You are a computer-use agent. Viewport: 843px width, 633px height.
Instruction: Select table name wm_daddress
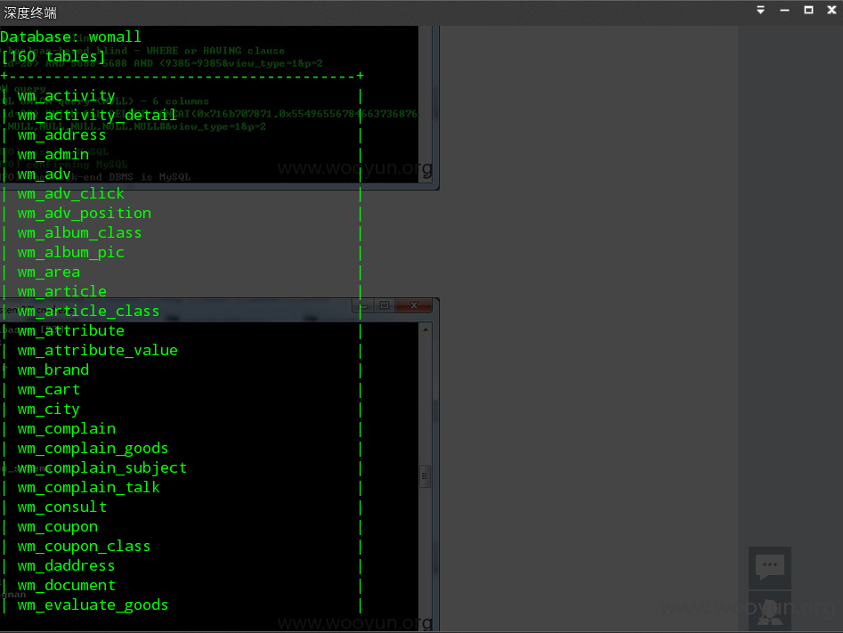[66, 565]
